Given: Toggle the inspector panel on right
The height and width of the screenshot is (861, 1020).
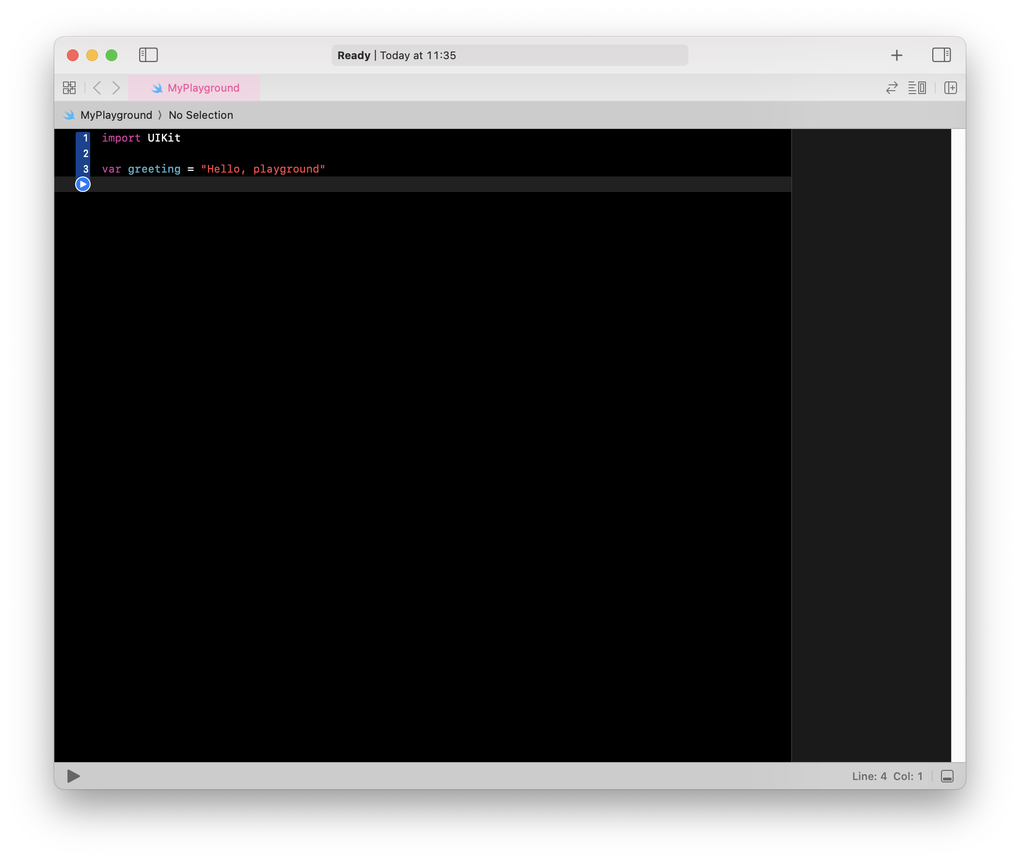Looking at the screenshot, I should [x=941, y=55].
